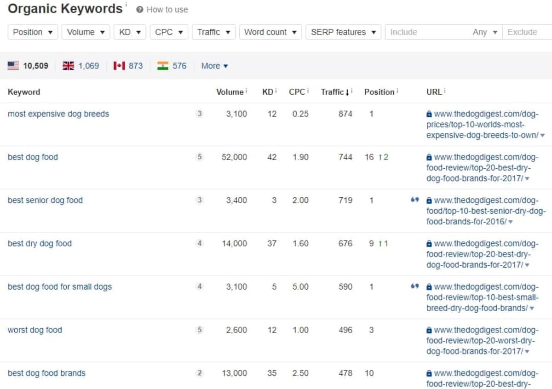
Task: Click the question mark How to use icon
Action: [x=140, y=10]
